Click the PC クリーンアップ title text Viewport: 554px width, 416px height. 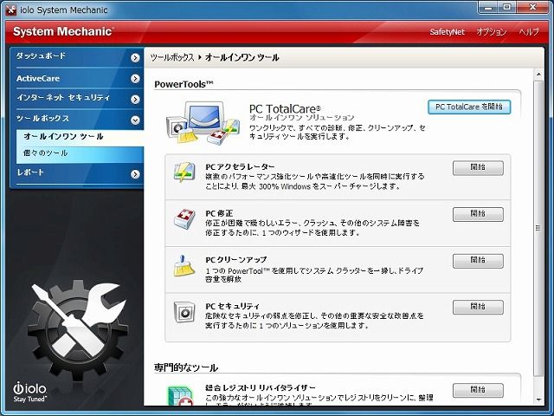coord(236,260)
